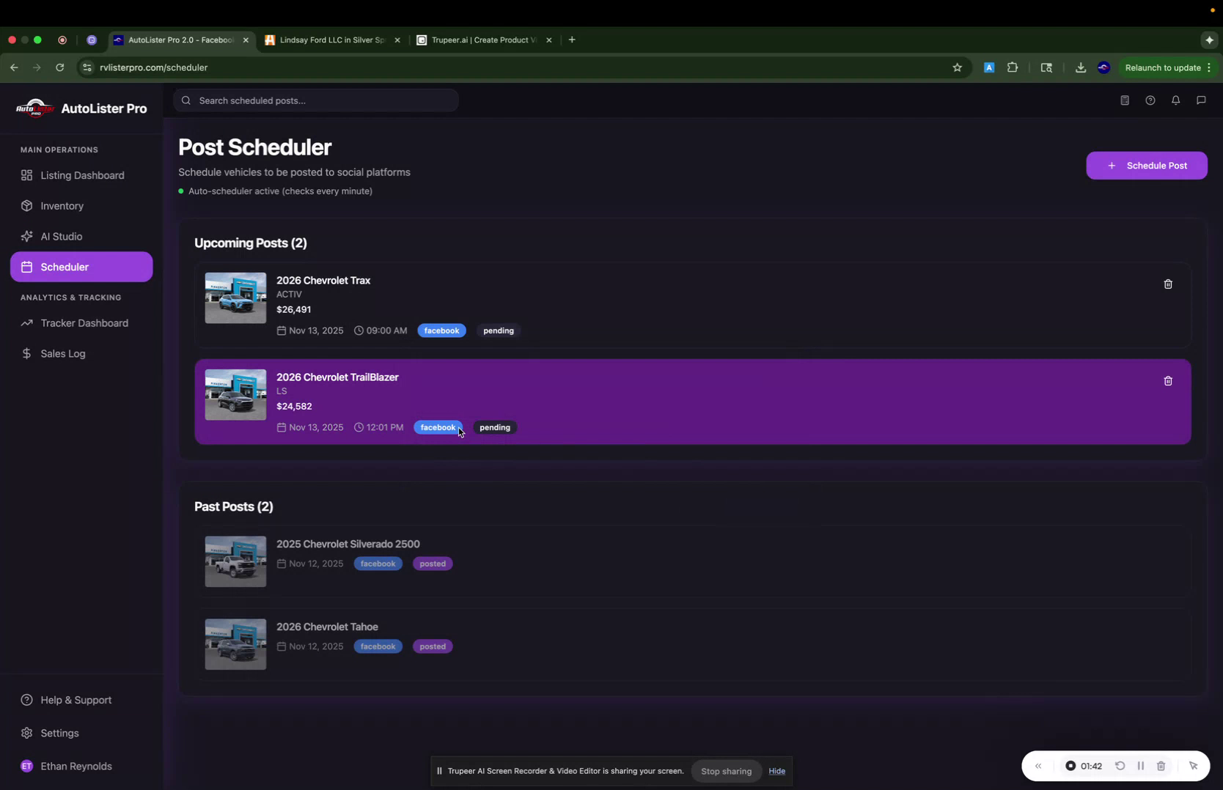Open the reports icon in the top header

click(1125, 100)
